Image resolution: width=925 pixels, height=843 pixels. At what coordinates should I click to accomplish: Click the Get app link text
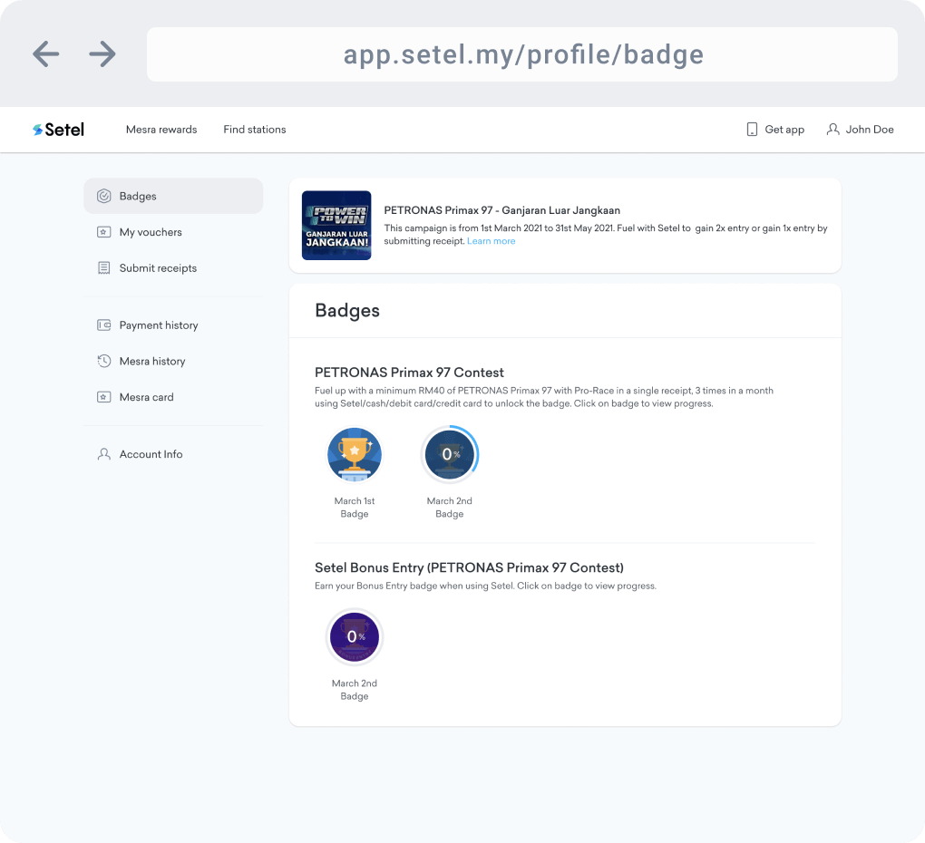tap(784, 130)
